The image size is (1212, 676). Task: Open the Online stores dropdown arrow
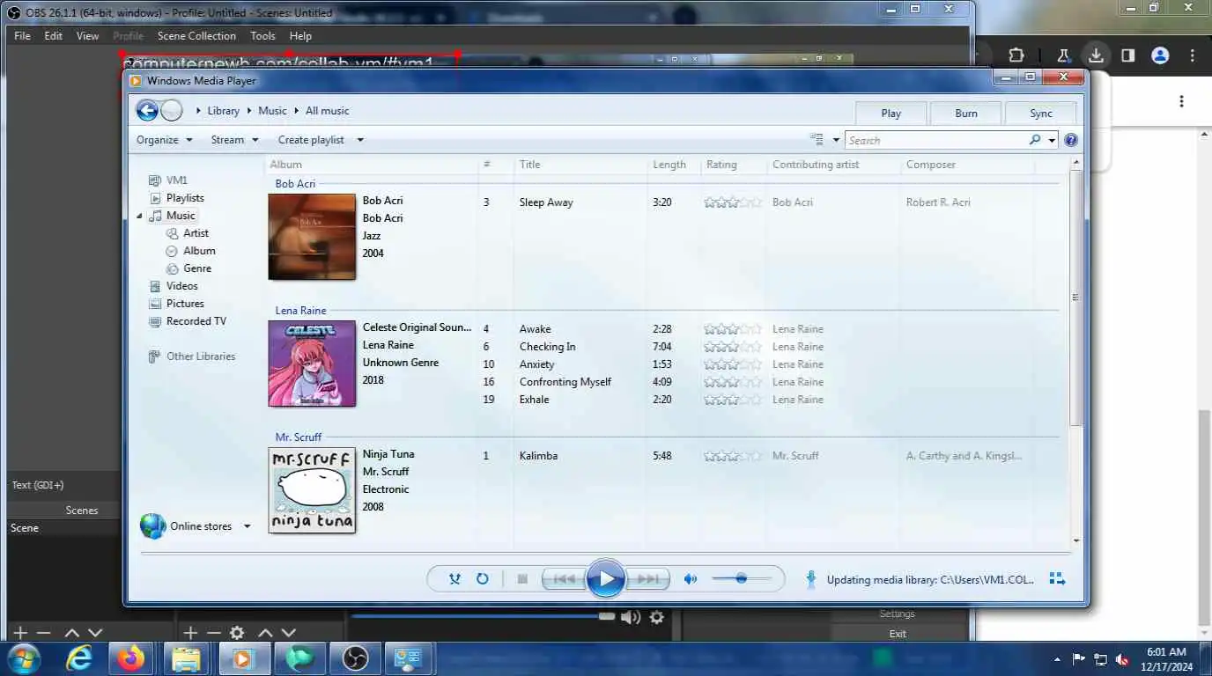[x=248, y=526]
